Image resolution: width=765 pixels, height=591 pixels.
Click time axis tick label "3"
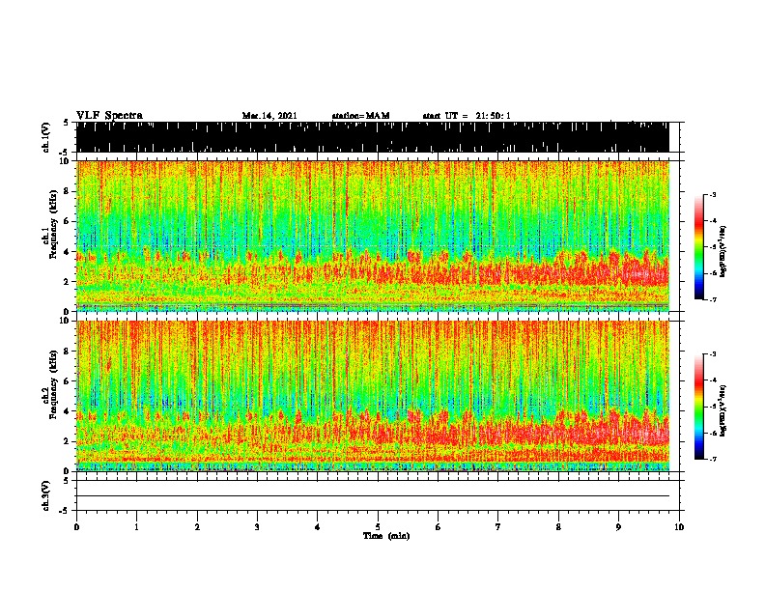tap(257, 527)
